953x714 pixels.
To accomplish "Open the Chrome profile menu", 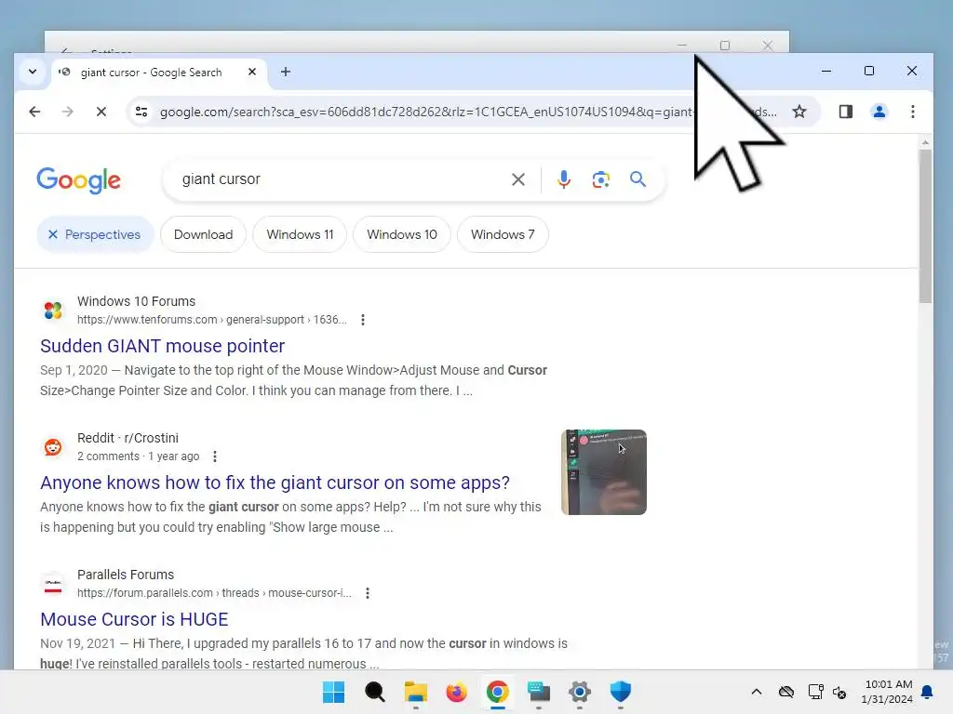I will 879,112.
